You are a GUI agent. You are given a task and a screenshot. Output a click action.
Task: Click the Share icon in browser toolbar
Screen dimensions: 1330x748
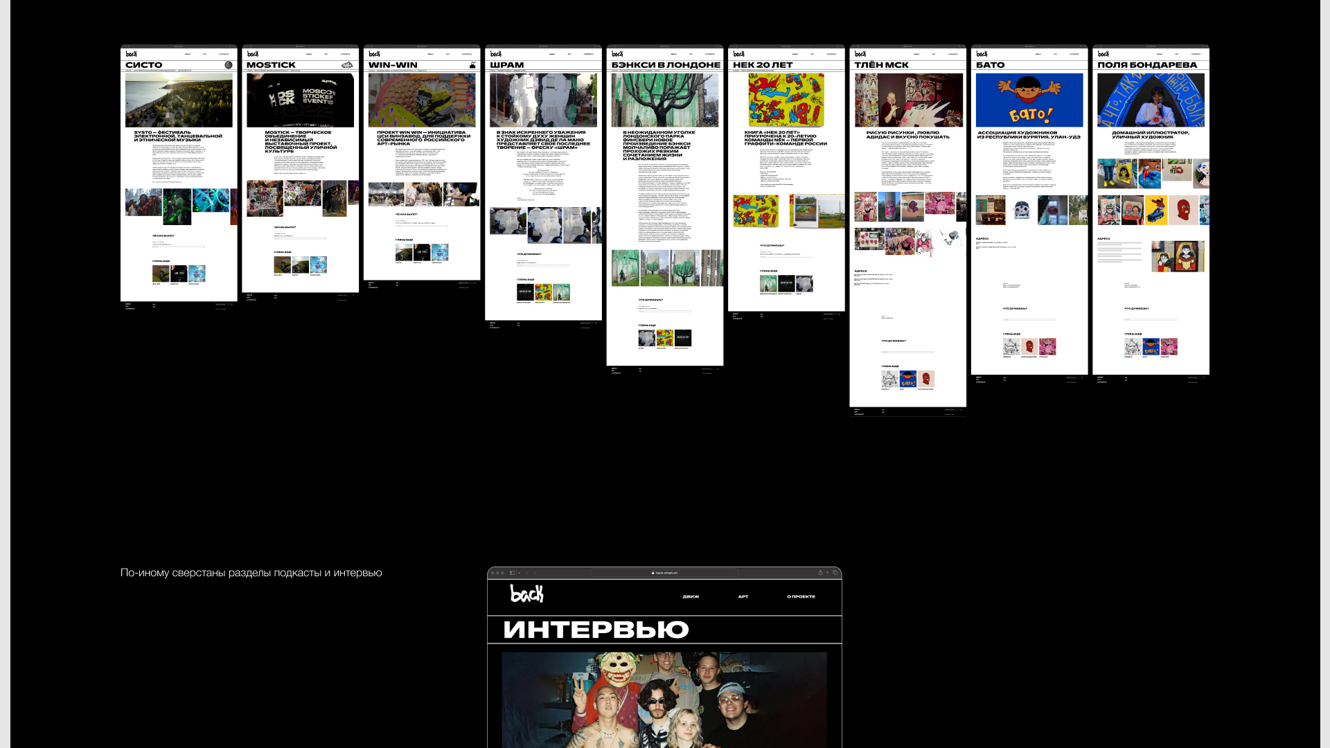(x=820, y=573)
